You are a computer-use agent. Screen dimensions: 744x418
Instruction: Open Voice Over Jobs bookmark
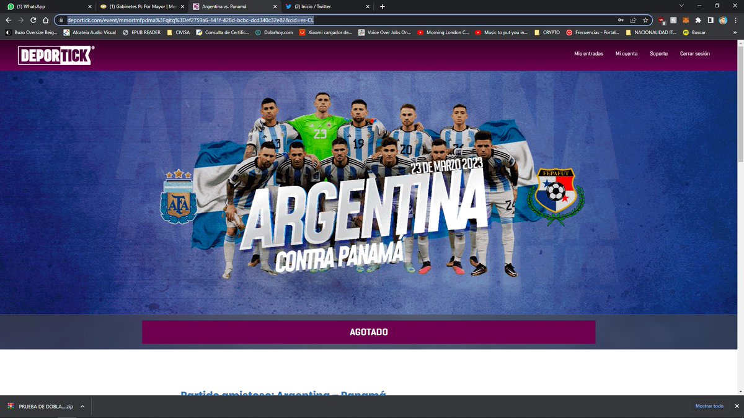tap(385, 32)
